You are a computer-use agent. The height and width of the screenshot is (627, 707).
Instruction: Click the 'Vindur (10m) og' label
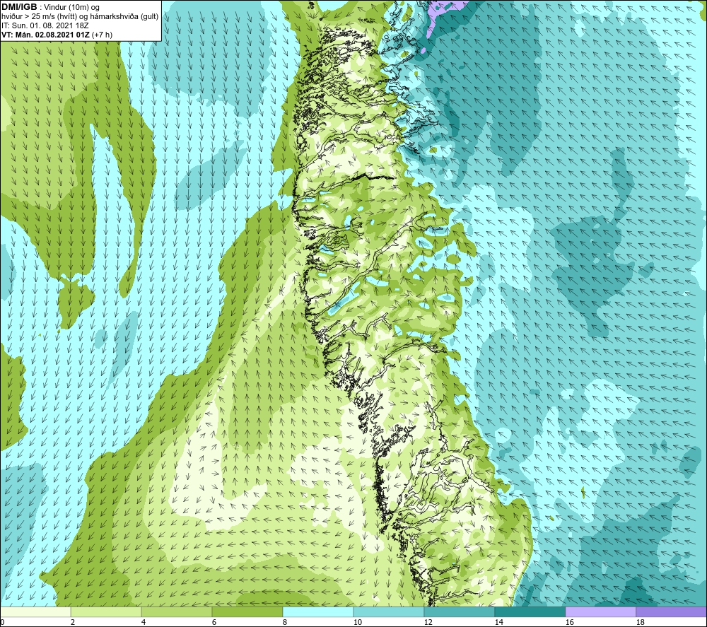[71, 7]
